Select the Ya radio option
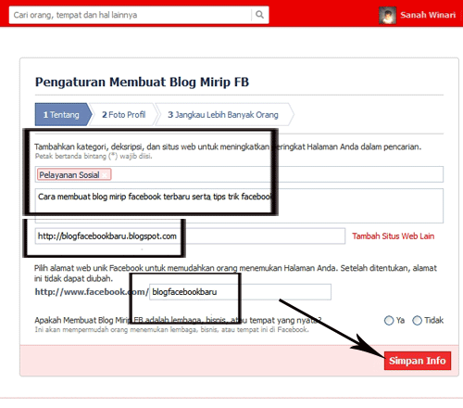Viewport: 463px width, 408px height. pos(389,320)
